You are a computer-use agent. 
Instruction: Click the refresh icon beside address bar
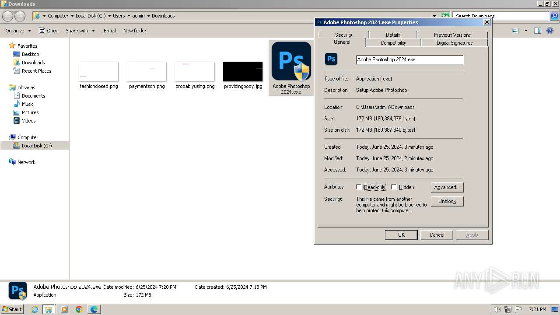coord(445,16)
